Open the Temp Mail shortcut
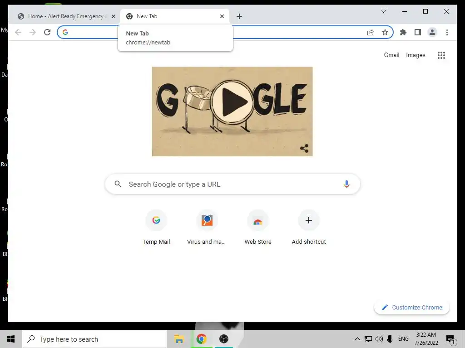Screen dimensions: 465x348 pyautogui.click(x=156, y=227)
